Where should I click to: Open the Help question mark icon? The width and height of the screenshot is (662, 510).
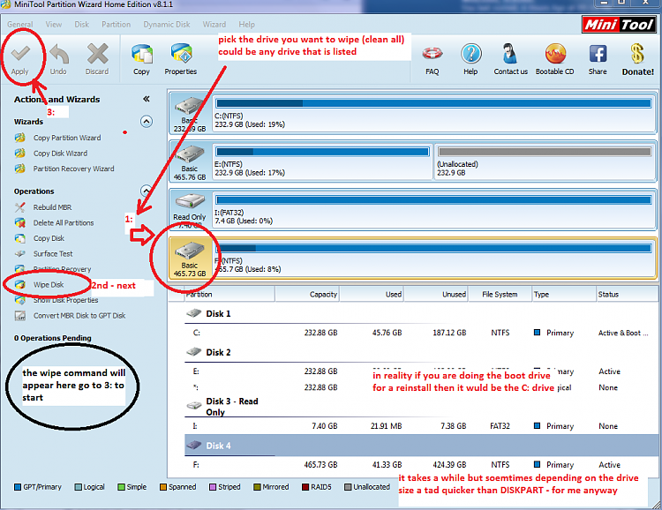pos(470,59)
